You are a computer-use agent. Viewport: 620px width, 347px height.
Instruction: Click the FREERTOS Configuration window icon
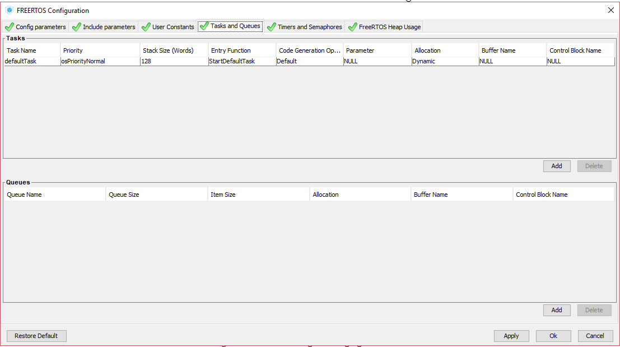(9, 10)
